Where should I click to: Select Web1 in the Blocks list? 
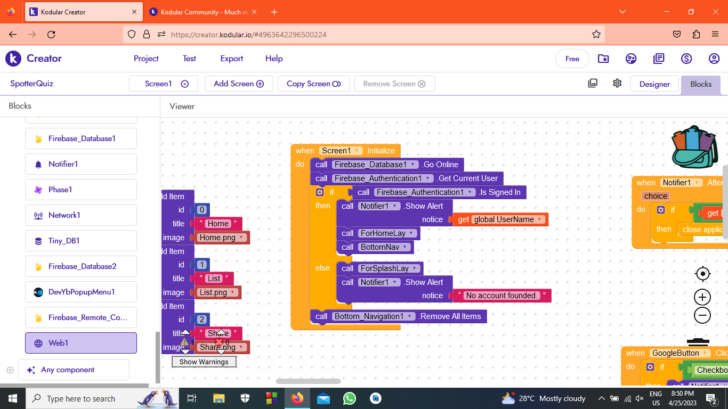81,343
